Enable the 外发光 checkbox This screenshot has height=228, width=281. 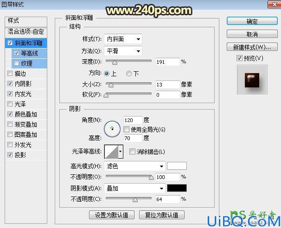pyautogui.click(x=10, y=145)
